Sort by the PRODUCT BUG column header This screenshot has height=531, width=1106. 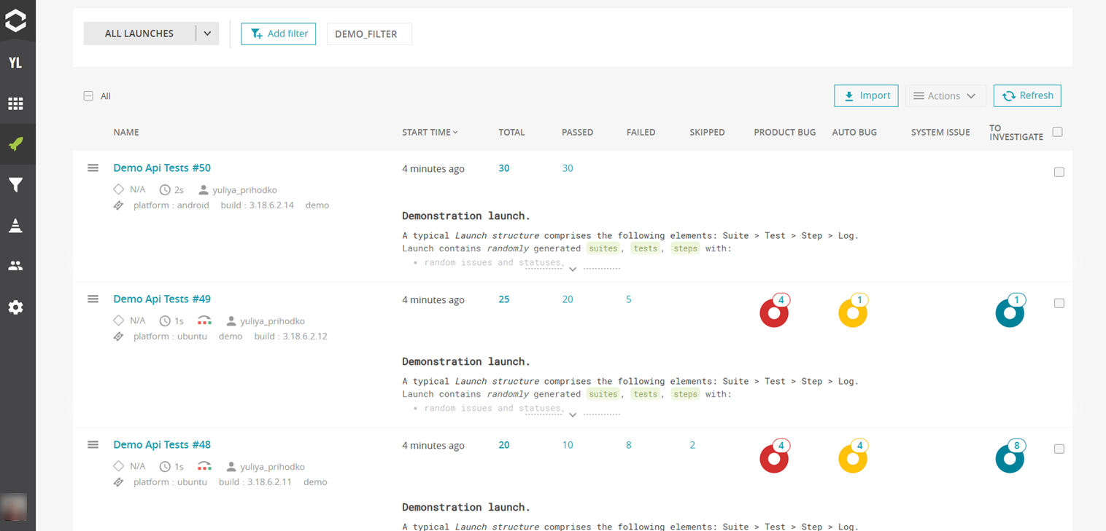click(x=784, y=133)
